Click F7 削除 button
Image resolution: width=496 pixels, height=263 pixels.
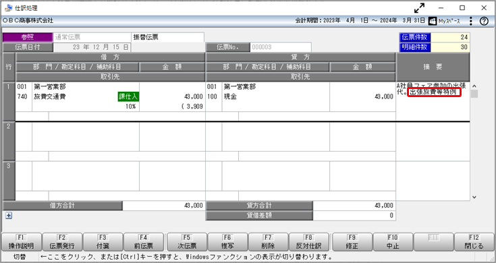[x=268, y=242]
